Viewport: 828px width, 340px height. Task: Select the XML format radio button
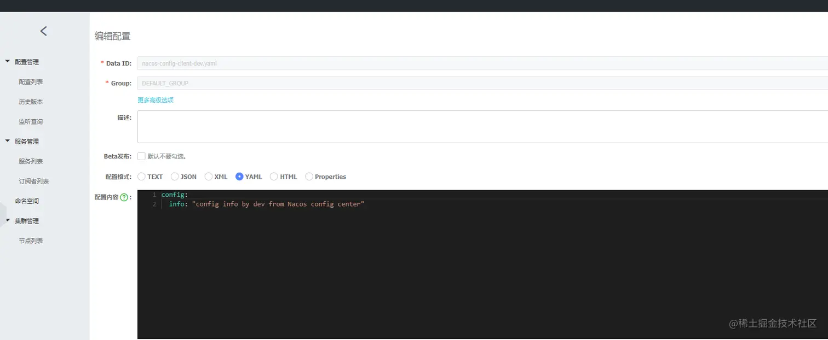(x=209, y=177)
